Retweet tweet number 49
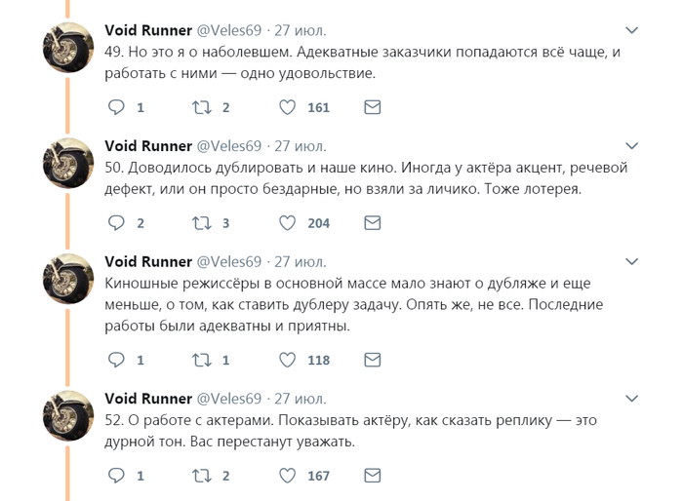Screen dimensions: 683x501 tap(202, 107)
